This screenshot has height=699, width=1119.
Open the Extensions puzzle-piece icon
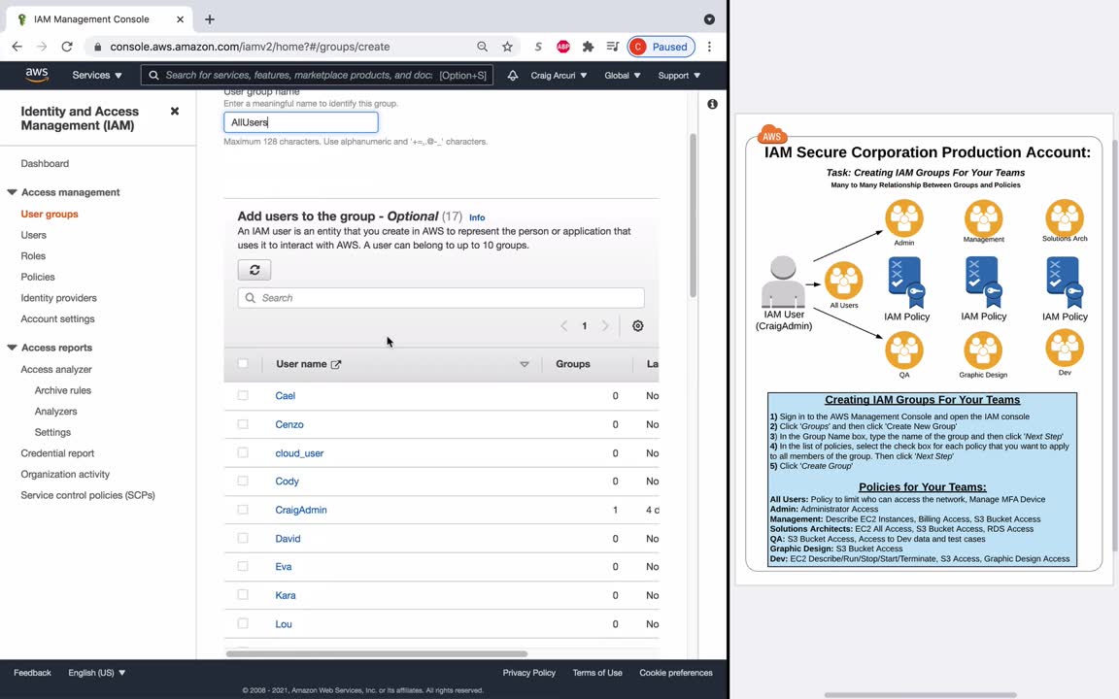[588, 47]
